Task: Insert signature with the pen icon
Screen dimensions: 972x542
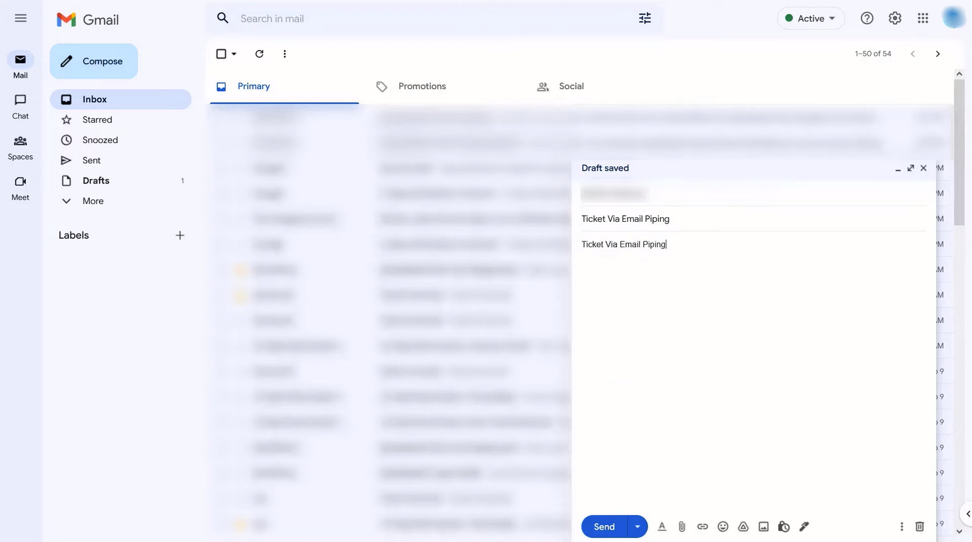Action: click(804, 526)
